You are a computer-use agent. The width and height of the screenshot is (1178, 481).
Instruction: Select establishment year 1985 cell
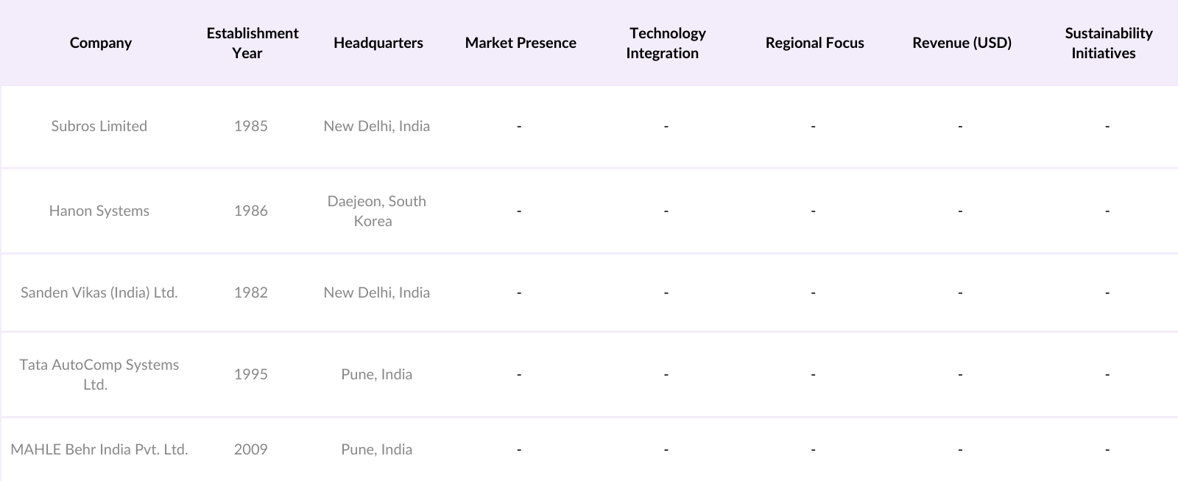250,126
